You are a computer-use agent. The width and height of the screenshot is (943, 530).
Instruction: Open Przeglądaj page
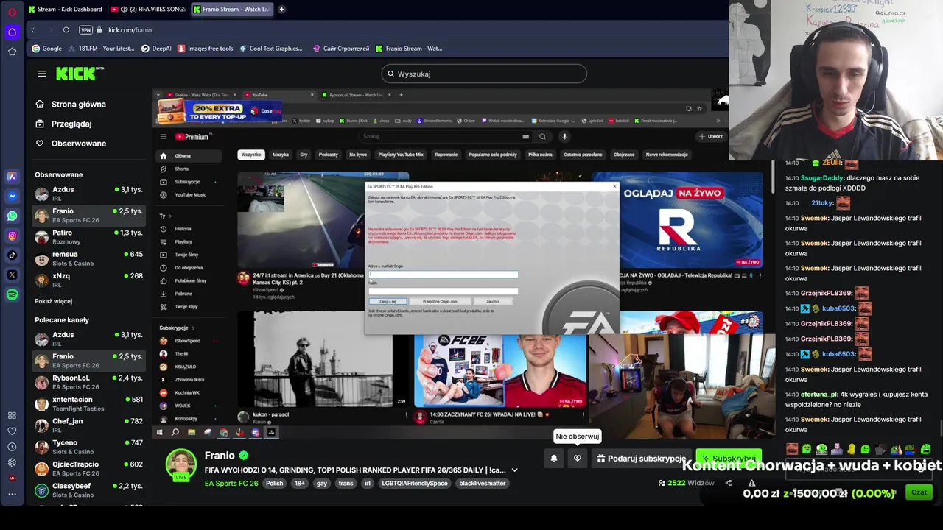tap(63, 124)
